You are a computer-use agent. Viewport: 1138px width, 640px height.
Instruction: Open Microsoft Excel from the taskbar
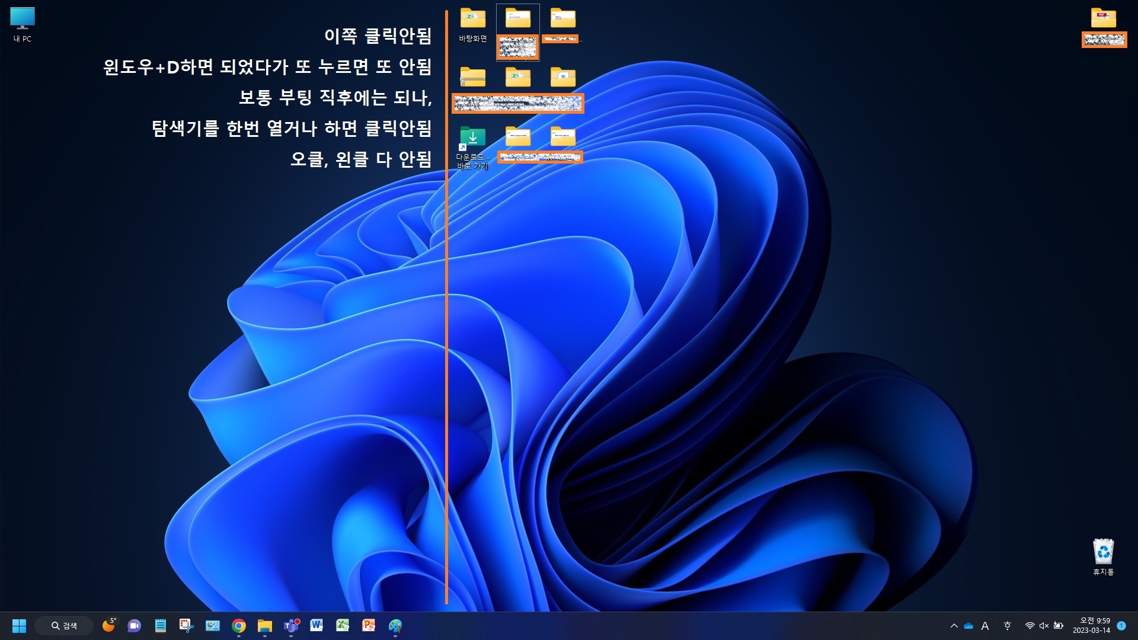point(343,626)
